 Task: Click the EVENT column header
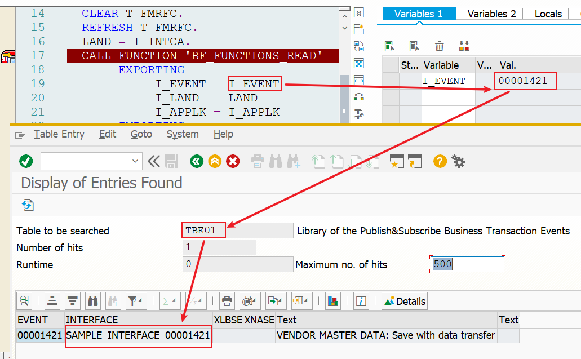click(x=40, y=320)
